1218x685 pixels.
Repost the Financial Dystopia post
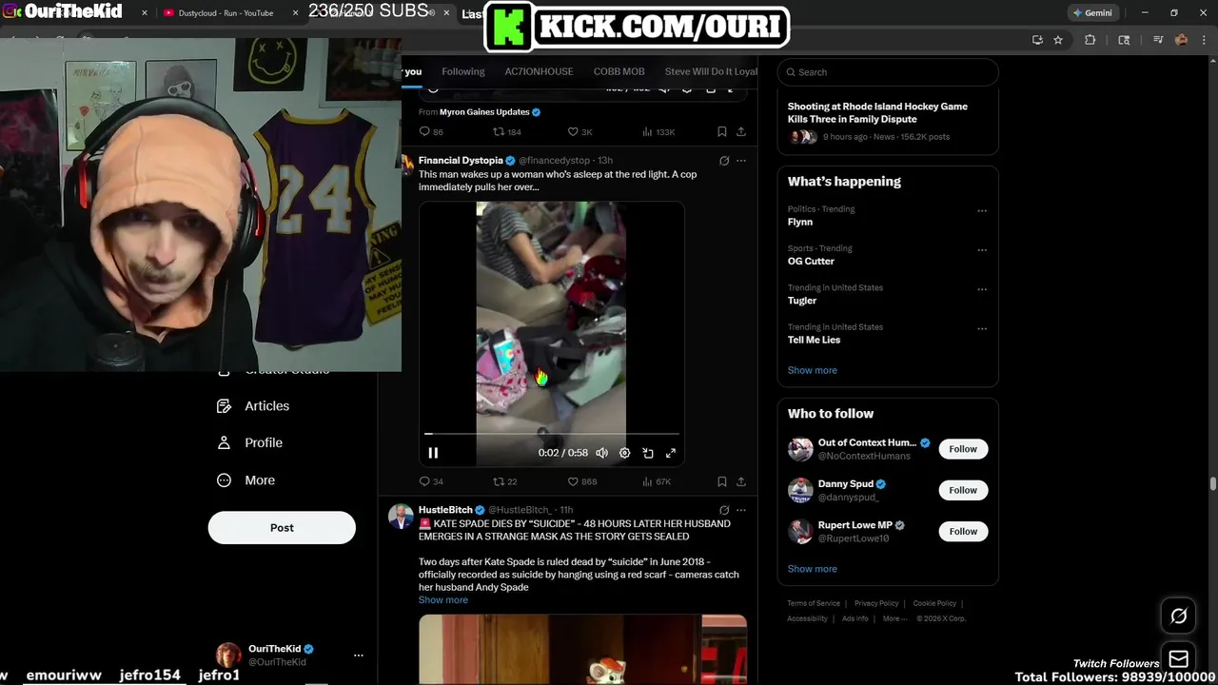point(504,481)
